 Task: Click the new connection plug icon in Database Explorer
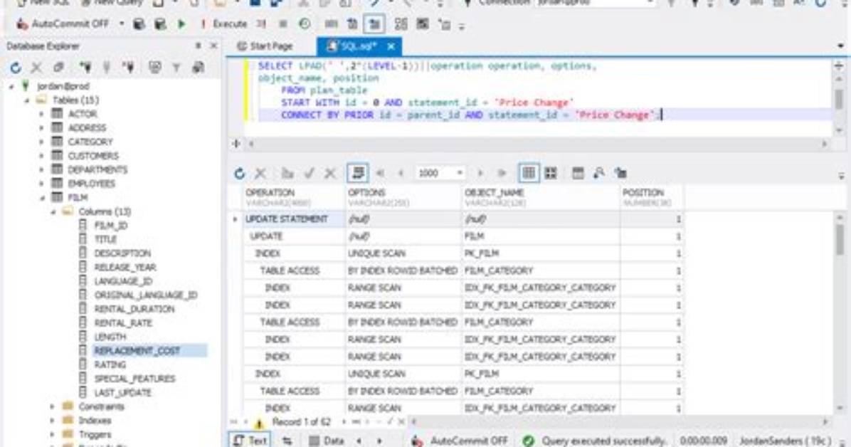tap(85, 68)
